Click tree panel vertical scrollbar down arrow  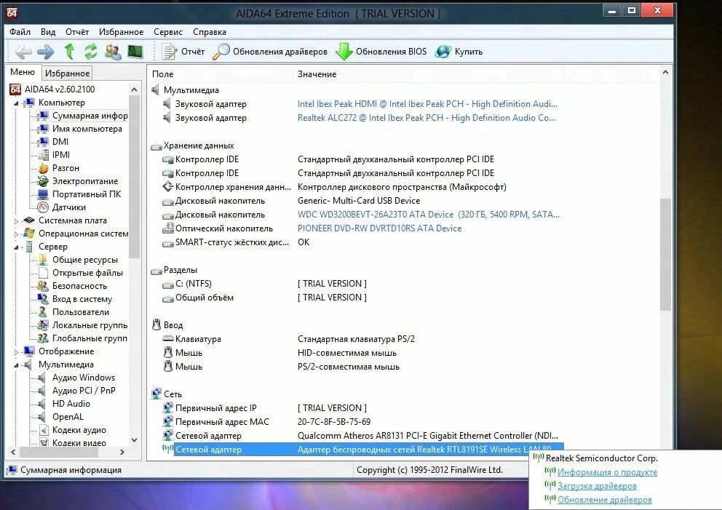click(x=135, y=439)
